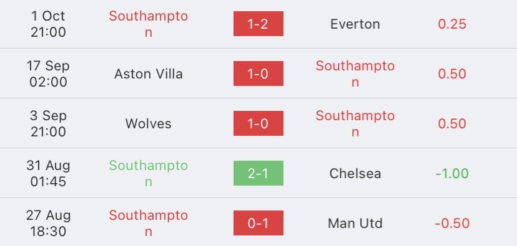
Task: Select the green -1.00 handicap value
Action: coord(452,174)
